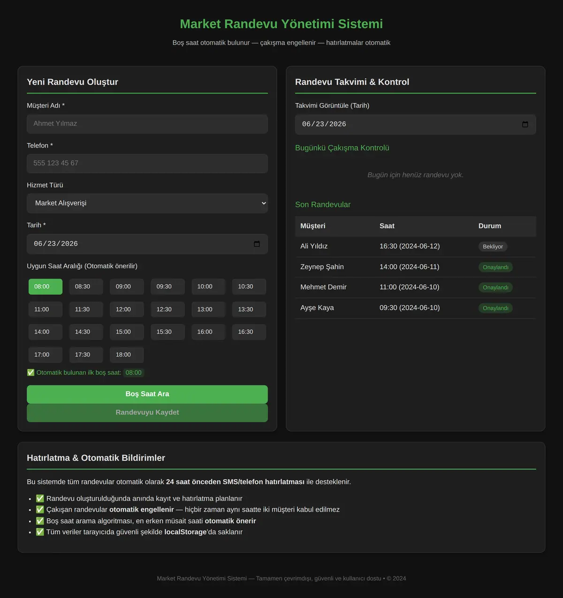Pick the 11:00 time slot
The height and width of the screenshot is (598, 563).
point(46,310)
